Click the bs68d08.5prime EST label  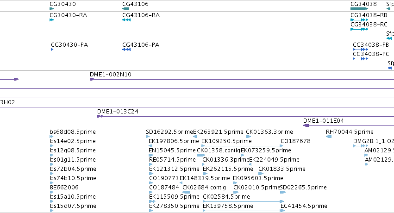tap(73, 132)
